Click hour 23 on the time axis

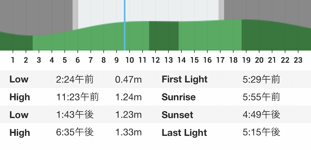298,60
